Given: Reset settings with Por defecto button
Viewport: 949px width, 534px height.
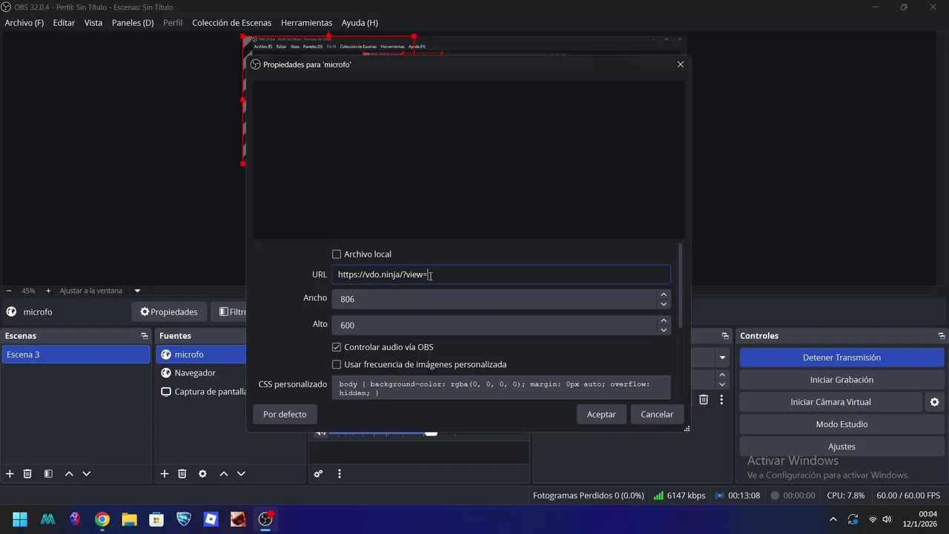Looking at the screenshot, I should click(285, 415).
